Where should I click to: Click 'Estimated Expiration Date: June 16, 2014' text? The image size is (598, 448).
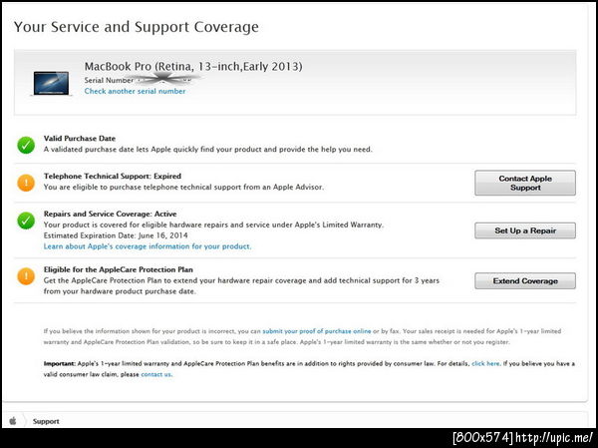116,235
